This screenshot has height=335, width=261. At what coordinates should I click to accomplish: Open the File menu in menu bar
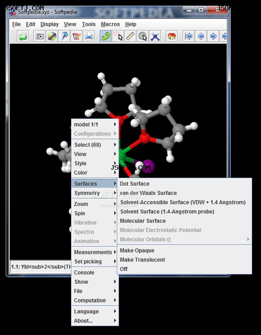click(x=16, y=24)
